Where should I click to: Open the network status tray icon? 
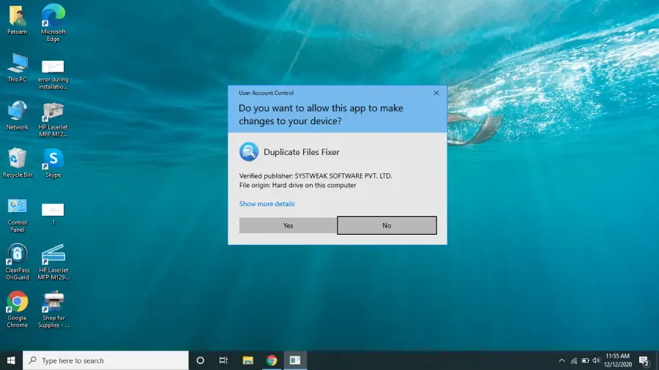click(574, 360)
